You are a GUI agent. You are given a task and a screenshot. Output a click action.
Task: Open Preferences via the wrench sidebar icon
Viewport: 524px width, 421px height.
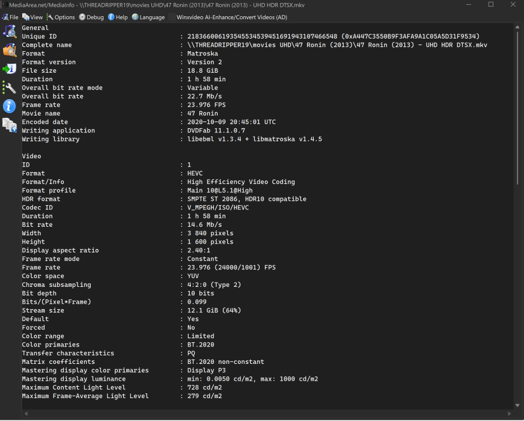pyautogui.click(x=10, y=87)
